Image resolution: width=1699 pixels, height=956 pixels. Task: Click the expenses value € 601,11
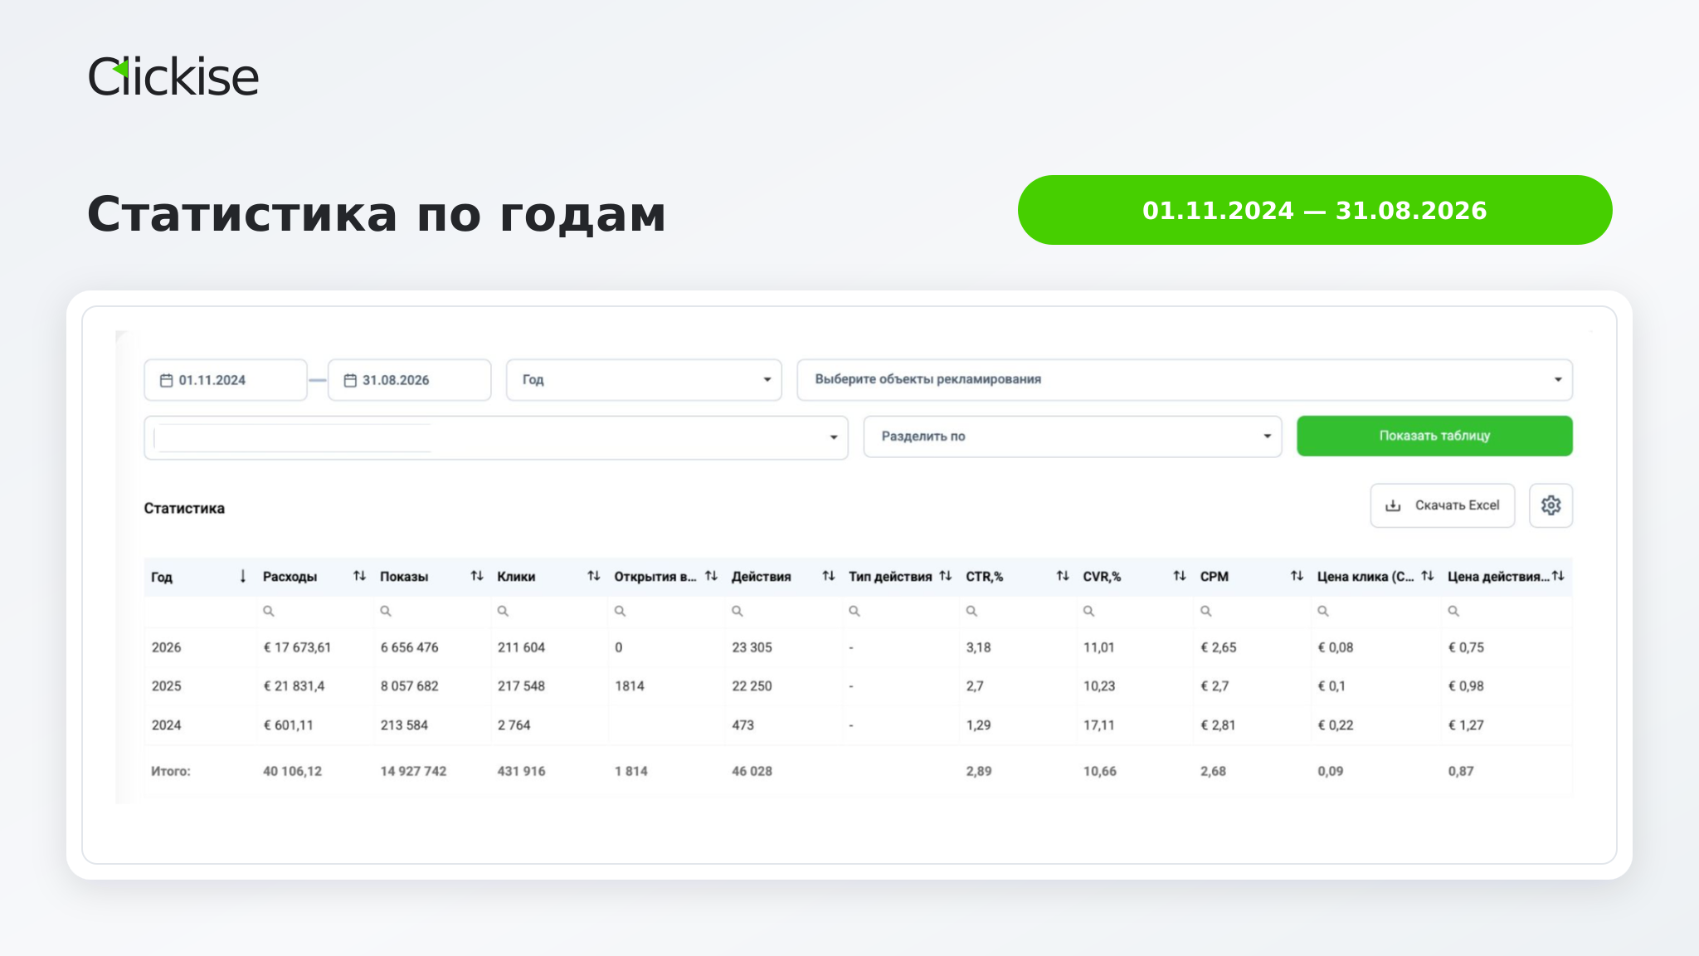coord(288,725)
